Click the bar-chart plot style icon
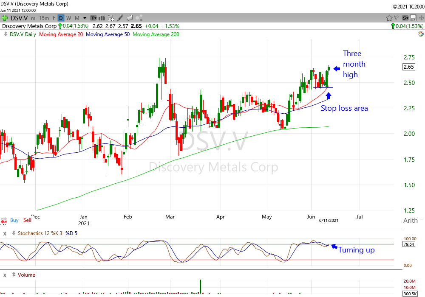Viewport: 425px width, 297px height. coord(102,18)
